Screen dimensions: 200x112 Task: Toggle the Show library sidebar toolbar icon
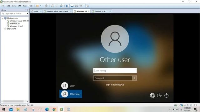coord(67,6)
